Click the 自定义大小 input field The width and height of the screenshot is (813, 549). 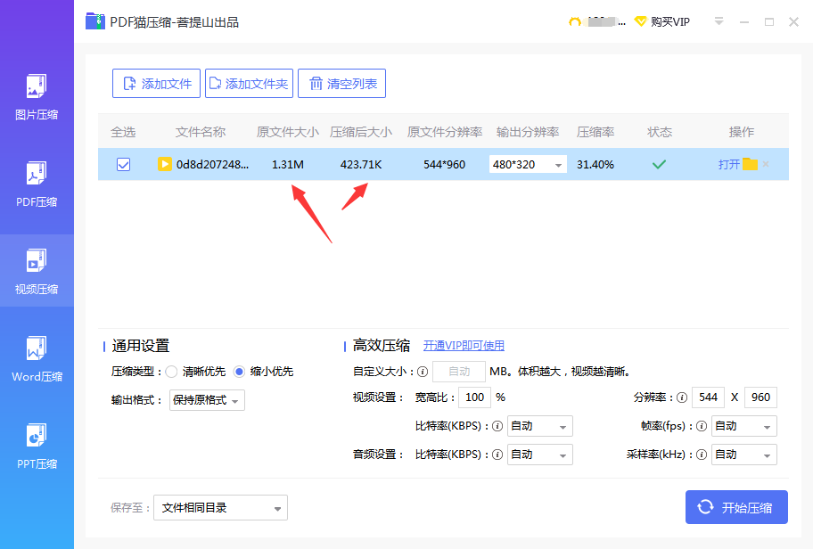(459, 372)
